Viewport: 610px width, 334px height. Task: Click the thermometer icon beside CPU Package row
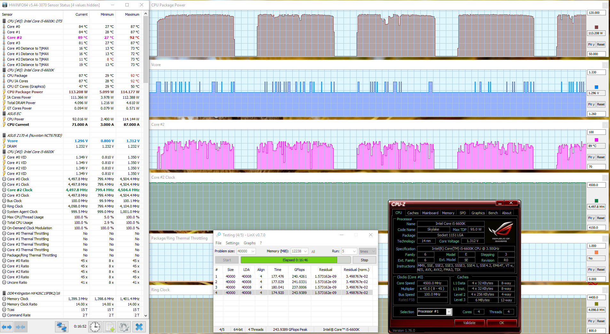coord(4,76)
